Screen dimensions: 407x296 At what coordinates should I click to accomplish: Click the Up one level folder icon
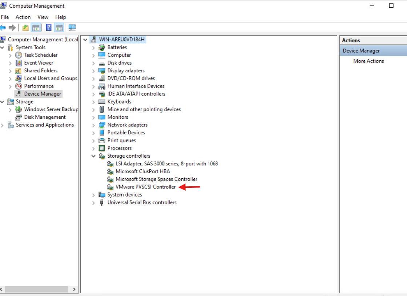[25, 28]
